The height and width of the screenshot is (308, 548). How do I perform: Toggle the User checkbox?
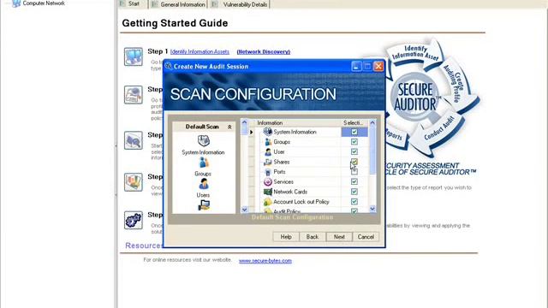[354, 151]
